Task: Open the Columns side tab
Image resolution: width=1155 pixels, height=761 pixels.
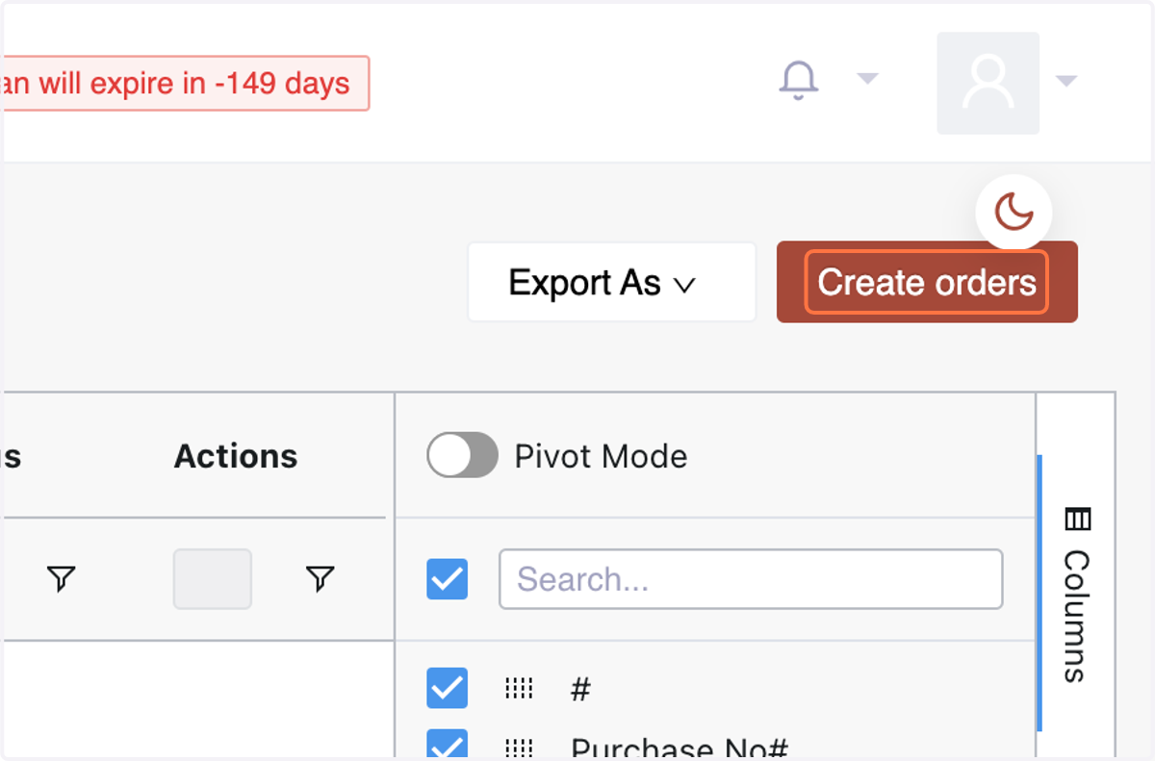Action: (1076, 595)
